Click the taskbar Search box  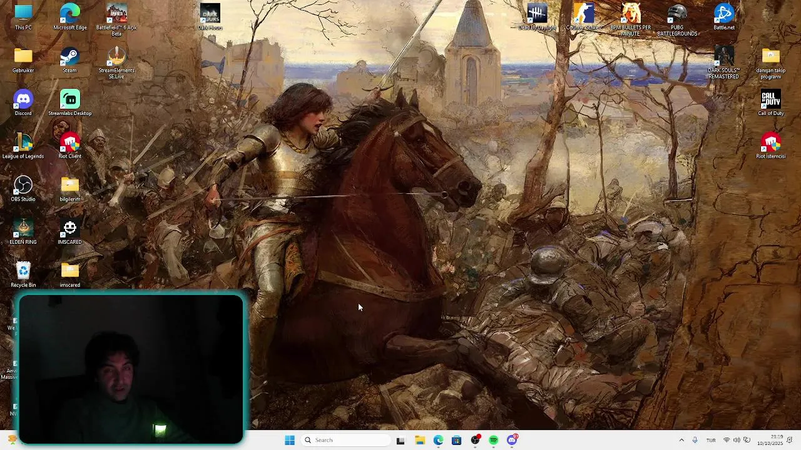[346, 440]
